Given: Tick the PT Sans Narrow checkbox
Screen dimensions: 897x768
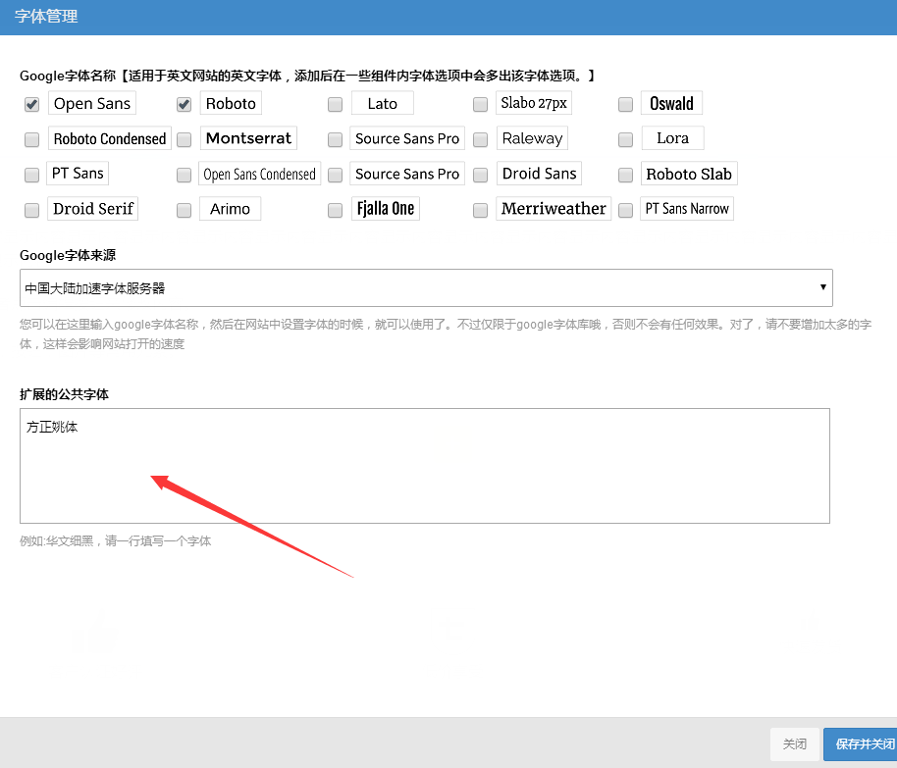Looking at the screenshot, I should pos(625,210).
